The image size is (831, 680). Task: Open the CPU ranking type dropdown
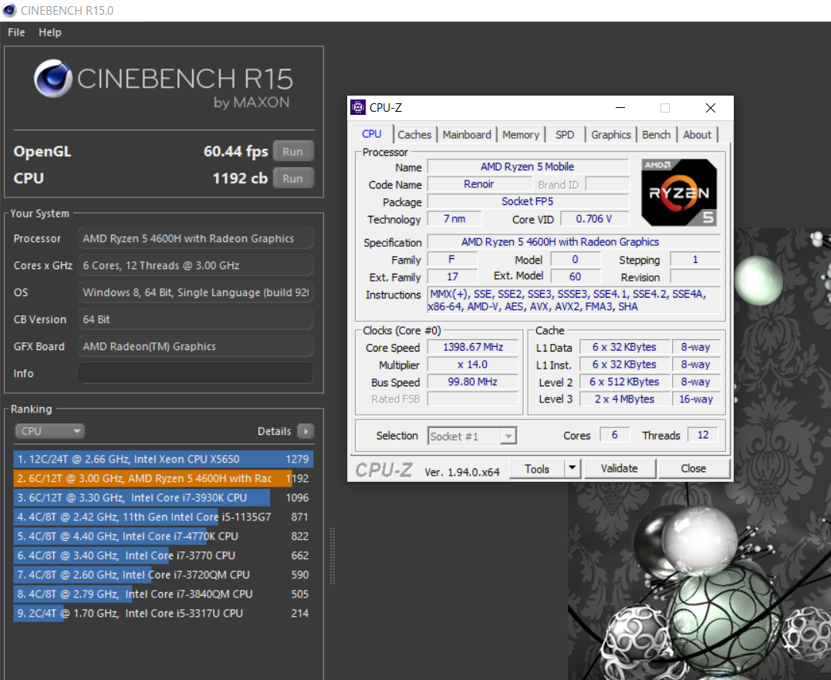[49, 431]
